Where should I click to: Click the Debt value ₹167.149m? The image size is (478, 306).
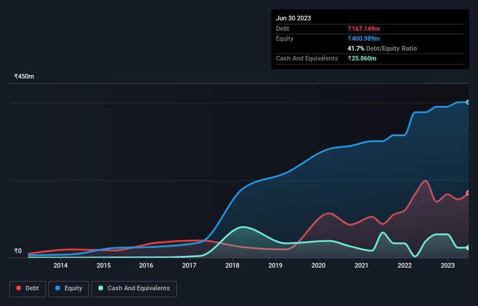tap(364, 29)
